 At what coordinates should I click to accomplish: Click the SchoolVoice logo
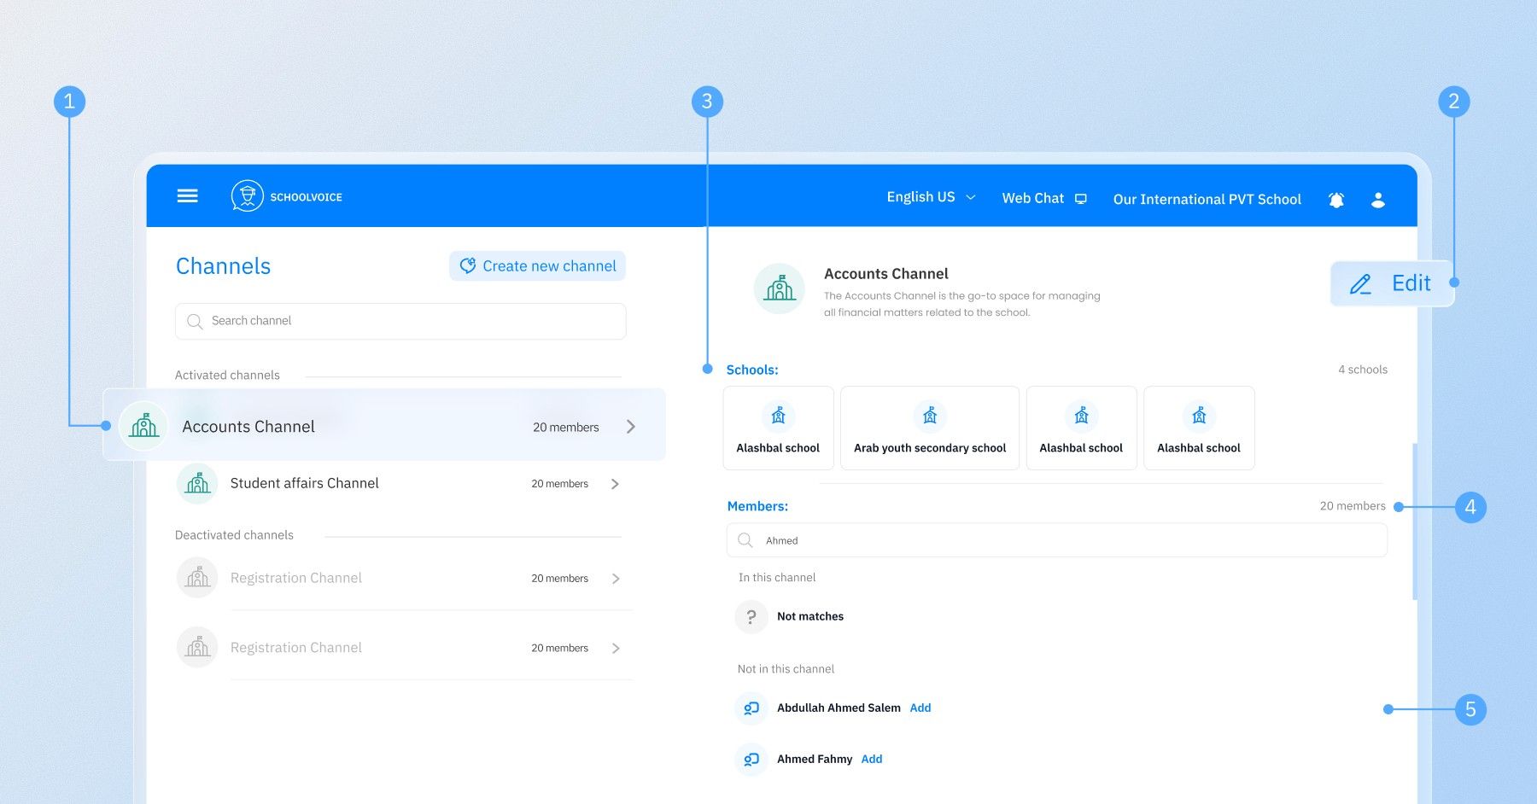click(248, 196)
